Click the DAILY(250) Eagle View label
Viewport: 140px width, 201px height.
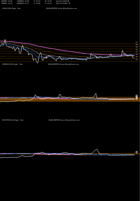(x=11, y=8)
